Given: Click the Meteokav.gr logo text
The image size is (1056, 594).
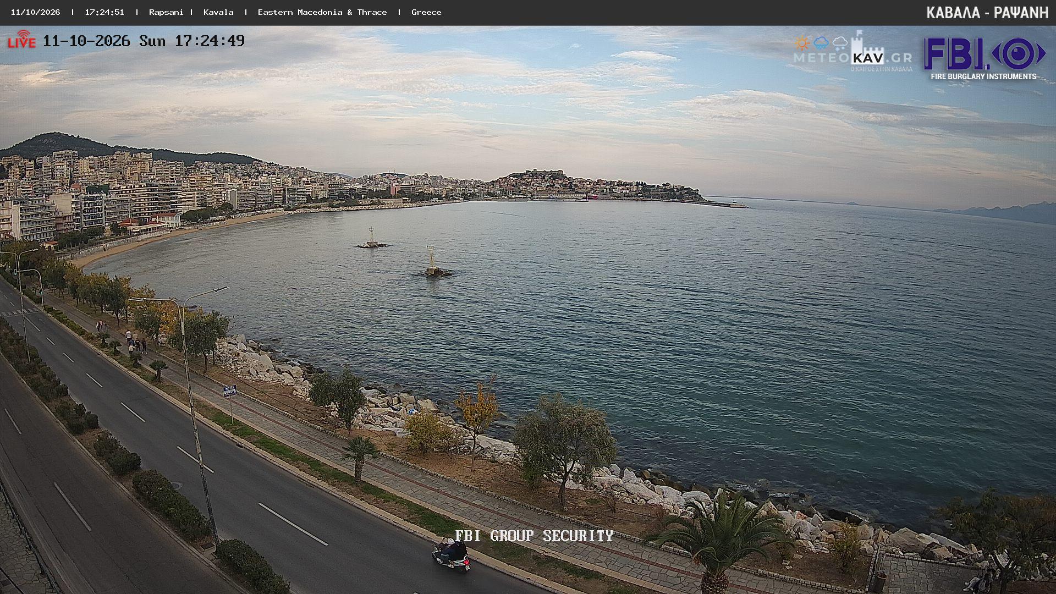Looking at the screenshot, I should [853, 58].
